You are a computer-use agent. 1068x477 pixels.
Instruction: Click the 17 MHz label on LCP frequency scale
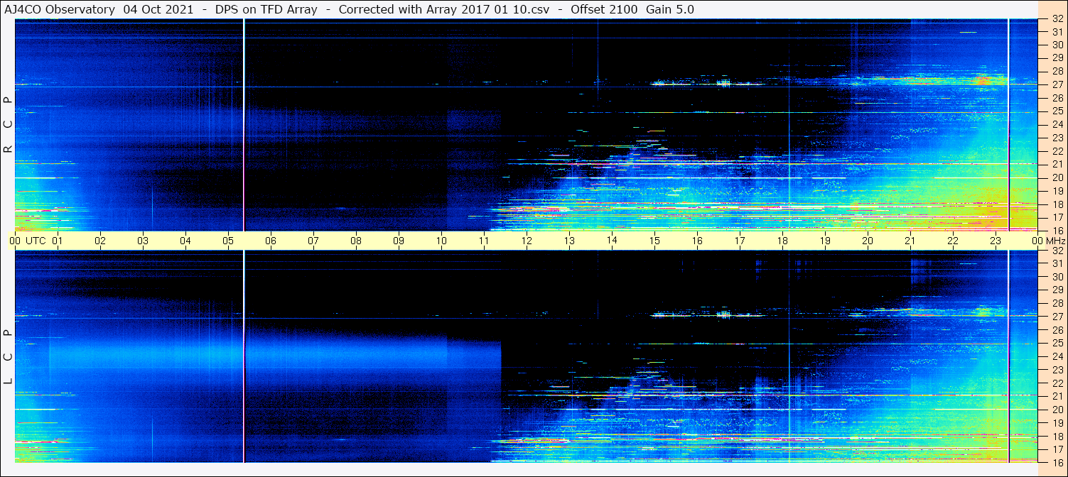tap(1057, 449)
